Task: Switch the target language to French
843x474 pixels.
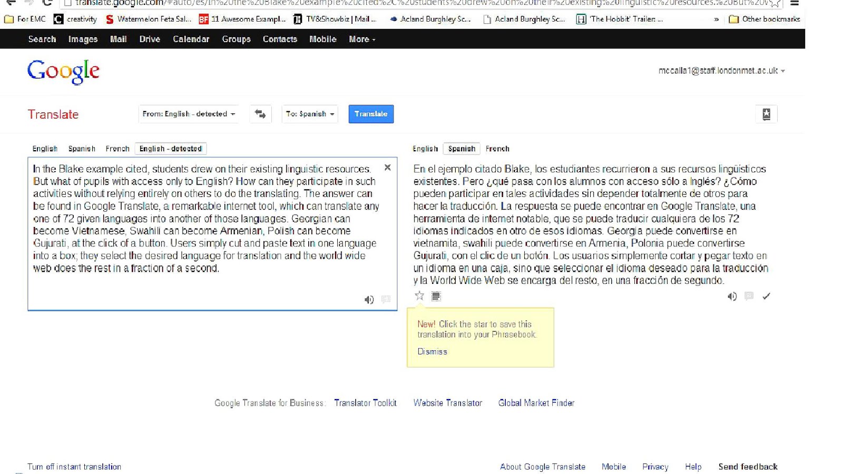Action: (497, 149)
